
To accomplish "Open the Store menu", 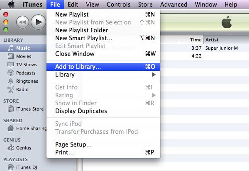I will (x=145, y=5).
